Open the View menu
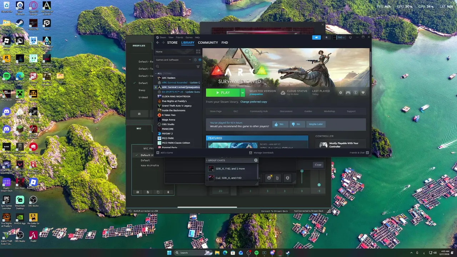The image size is (457, 257). [x=171, y=37]
